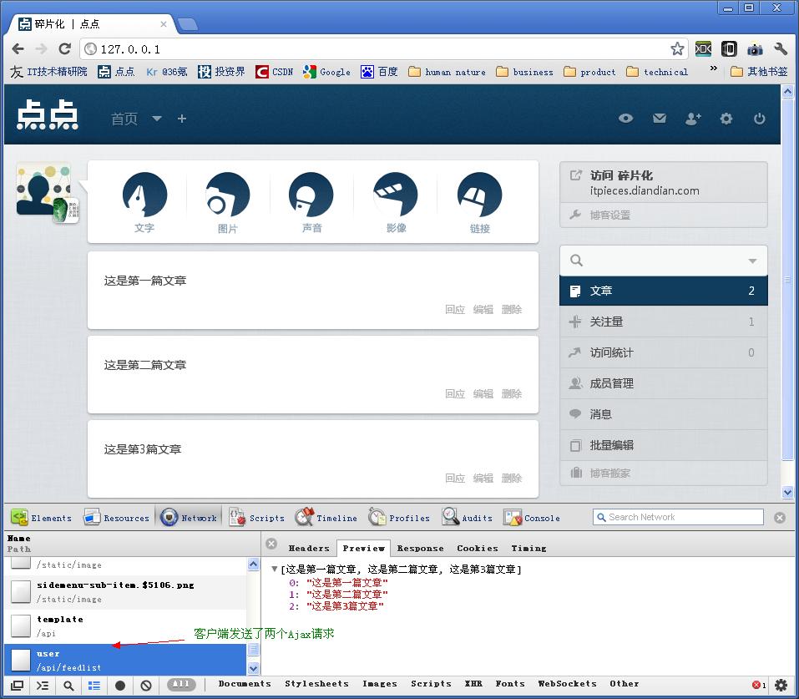Screen dimensions: 799x699
Task: Click the Search Network field
Action: pyautogui.click(x=678, y=517)
